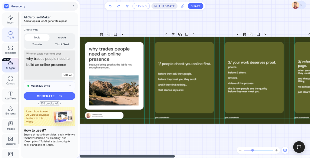
Task: Click the undo arrow in top toolbar
Action: pyautogui.click(x=110, y=6)
